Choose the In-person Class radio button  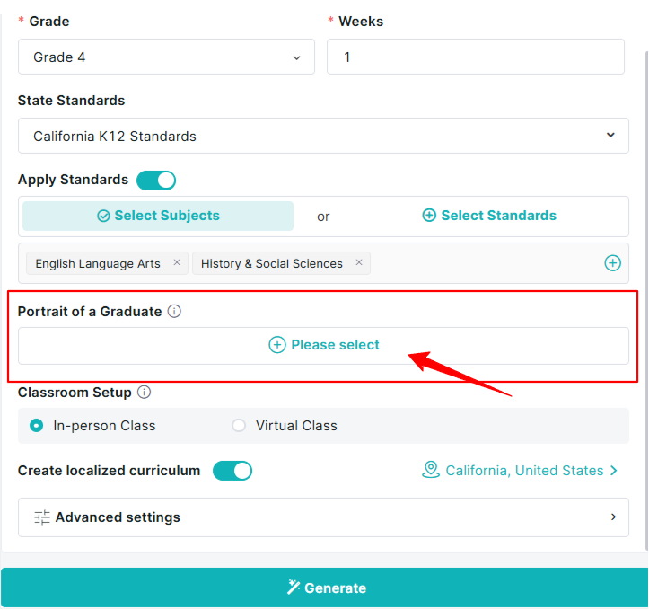37,425
